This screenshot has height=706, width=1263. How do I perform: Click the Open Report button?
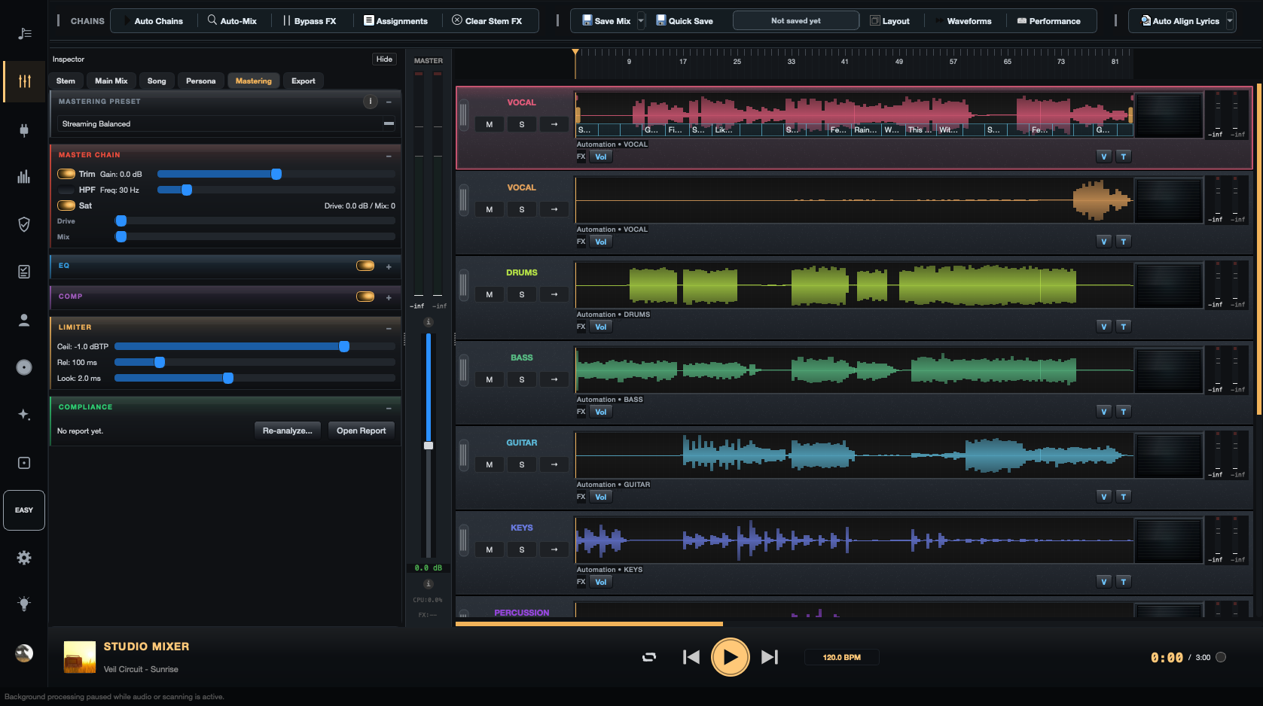[x=361, y=431]
